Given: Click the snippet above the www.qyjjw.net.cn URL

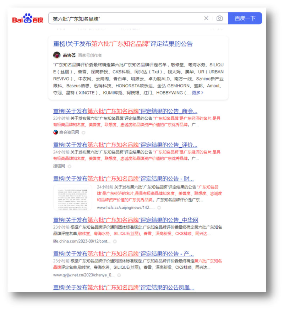Looking at the screenshot, I should tap(137, 264).
